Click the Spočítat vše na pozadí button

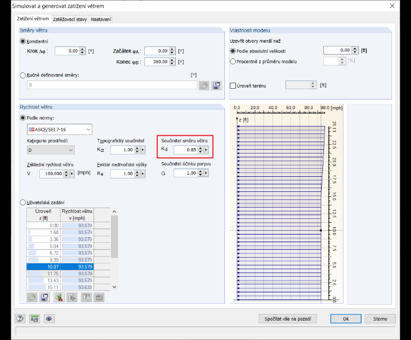tap(288, 319)
